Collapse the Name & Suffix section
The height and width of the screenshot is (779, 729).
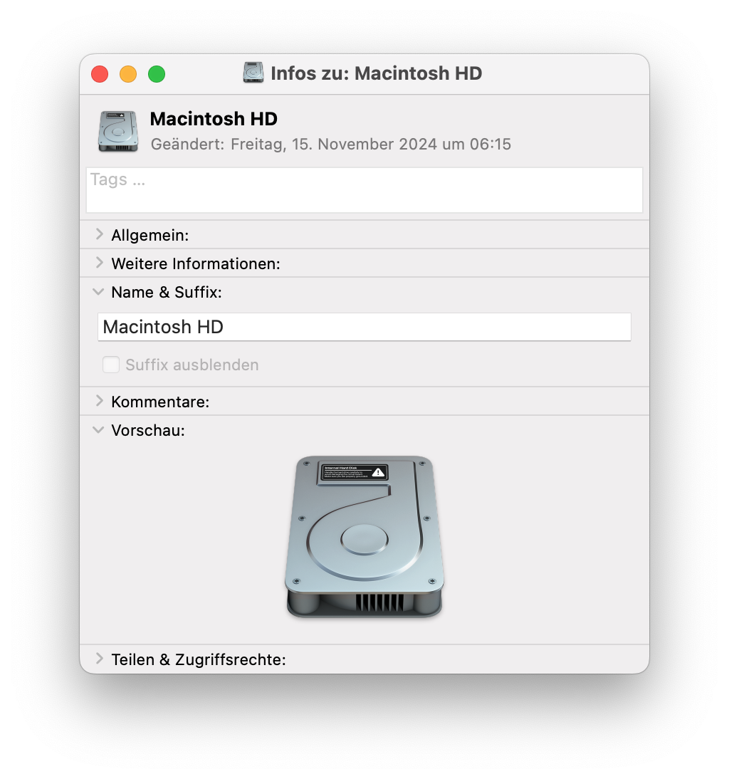point(99,292)
